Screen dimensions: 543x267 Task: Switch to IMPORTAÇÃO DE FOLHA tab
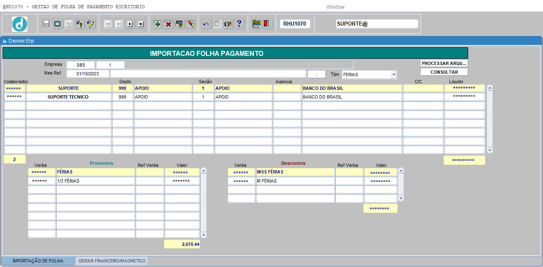(x=38, y=261)
